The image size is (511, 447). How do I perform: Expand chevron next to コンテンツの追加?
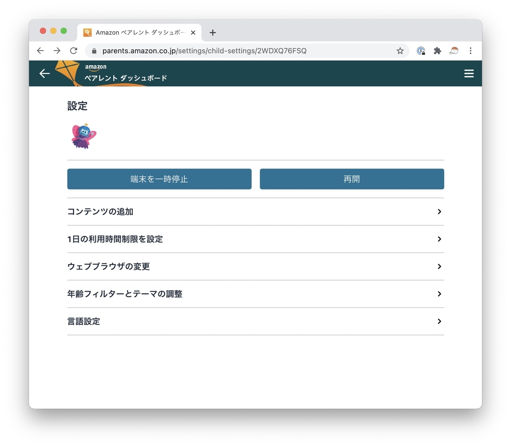(439, 212)
